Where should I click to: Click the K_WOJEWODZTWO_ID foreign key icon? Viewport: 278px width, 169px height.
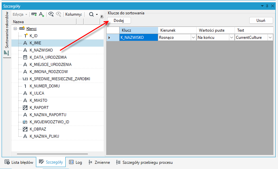(25, 122)
